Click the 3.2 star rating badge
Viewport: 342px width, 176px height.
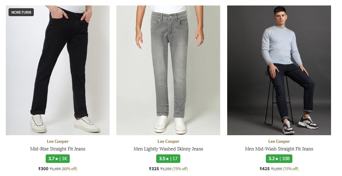point(279,159)
